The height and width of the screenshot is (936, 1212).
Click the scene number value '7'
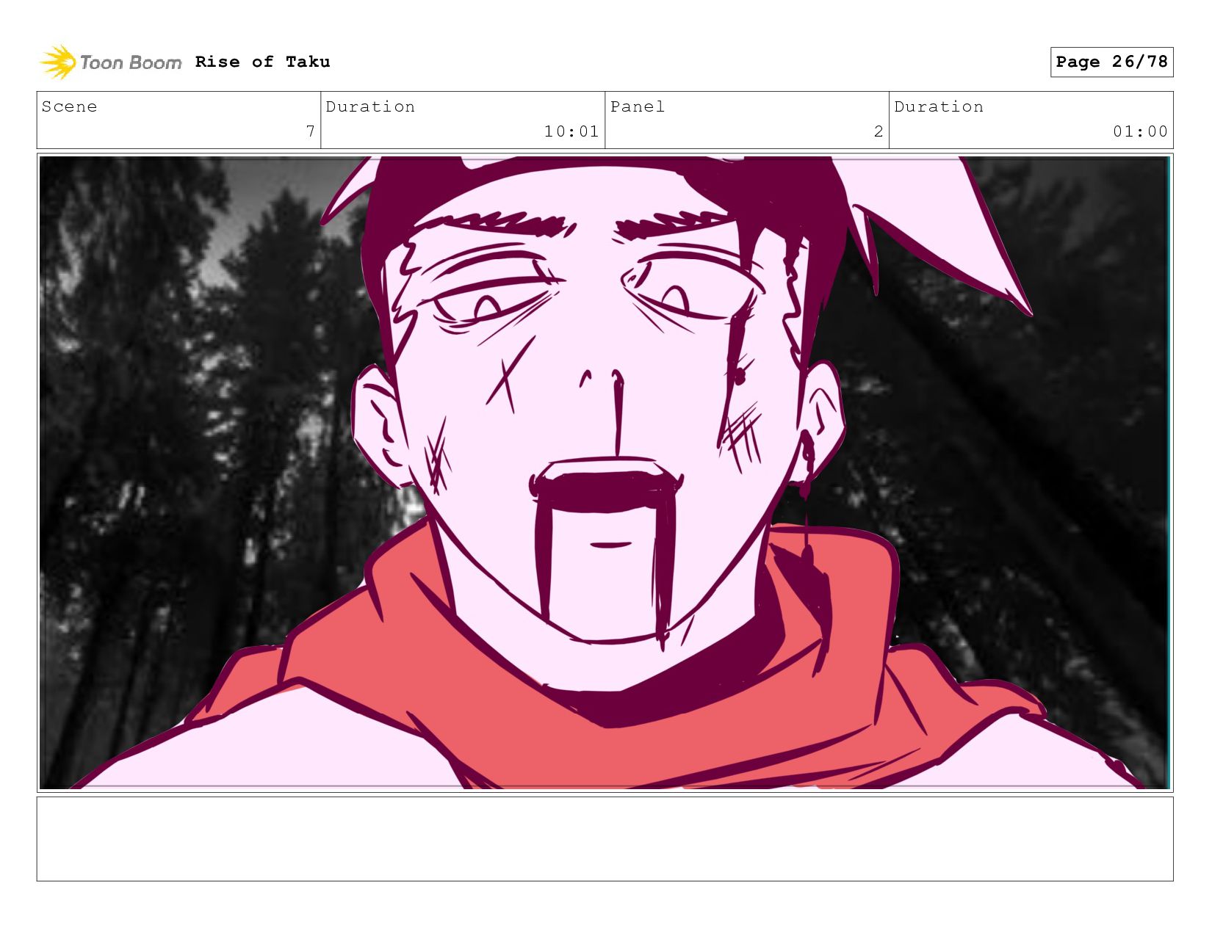311,131
